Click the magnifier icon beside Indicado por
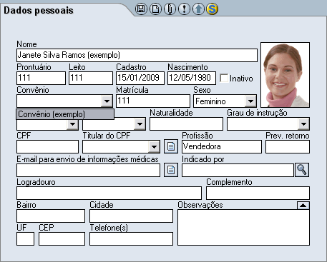 (302, 170)
